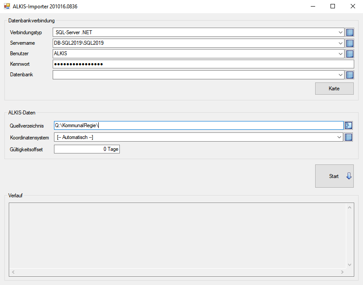
Task: Focus the Quellverzeichnis path field
Action: 198,126
